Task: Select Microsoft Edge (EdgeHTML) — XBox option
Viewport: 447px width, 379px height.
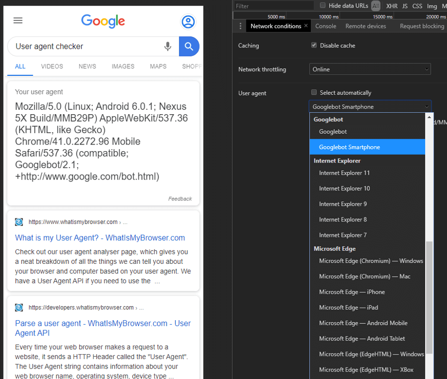Action: (367, 370)
